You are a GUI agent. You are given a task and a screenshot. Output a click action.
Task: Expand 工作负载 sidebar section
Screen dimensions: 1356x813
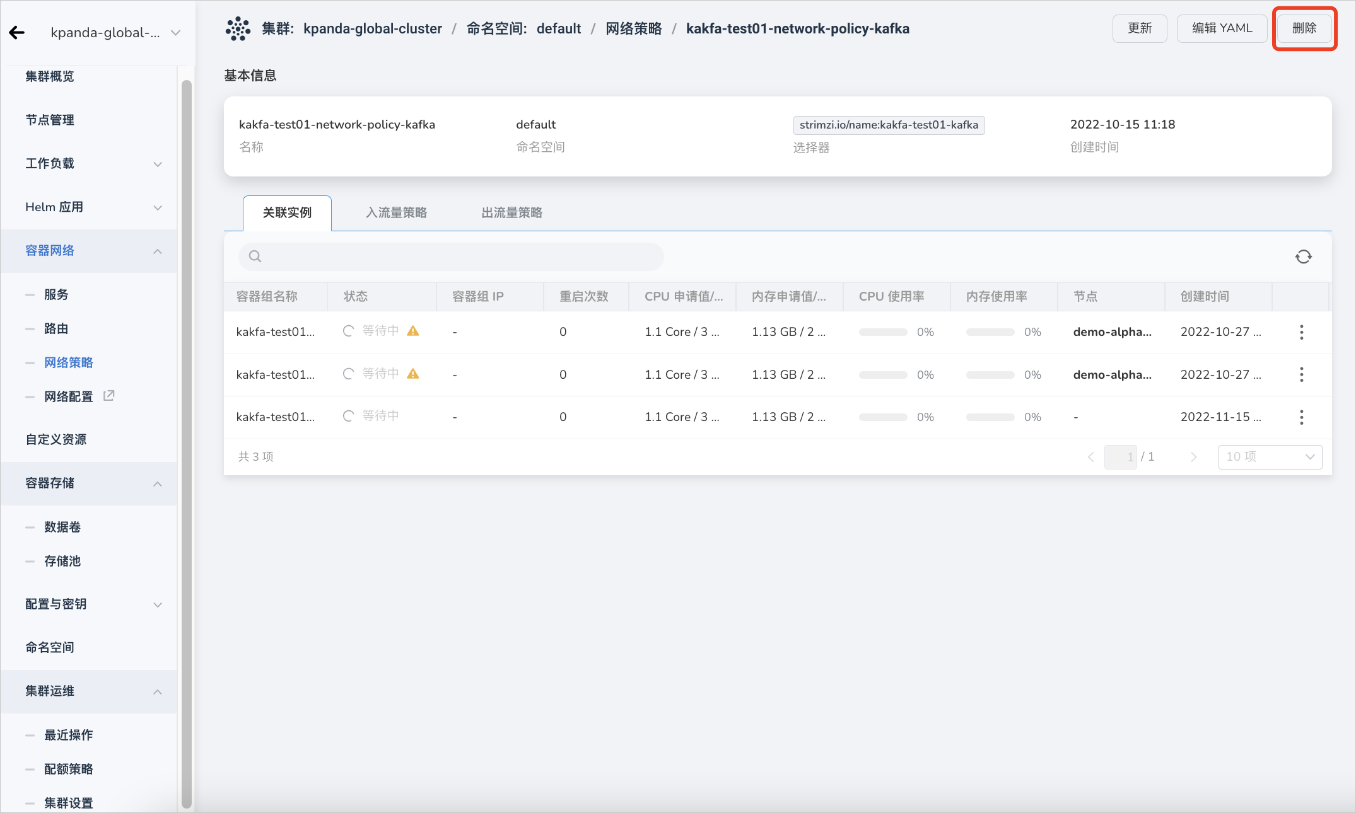point(88,164)
